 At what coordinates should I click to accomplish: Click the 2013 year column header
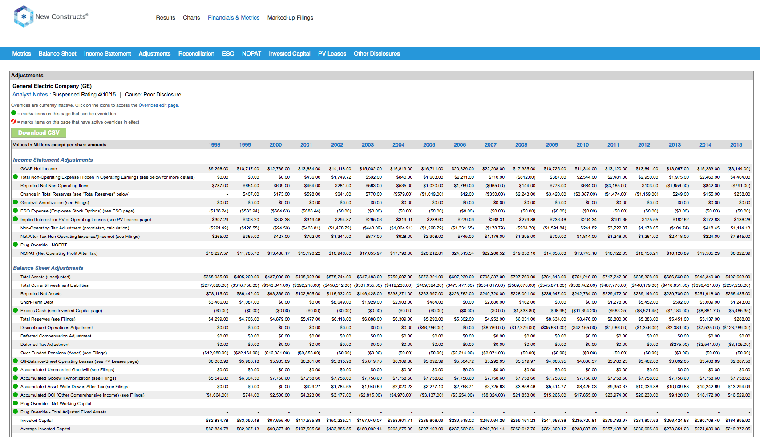pos(675,145)
